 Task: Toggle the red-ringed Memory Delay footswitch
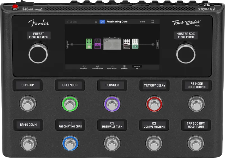pyautogui.click(x=154, y=104)
